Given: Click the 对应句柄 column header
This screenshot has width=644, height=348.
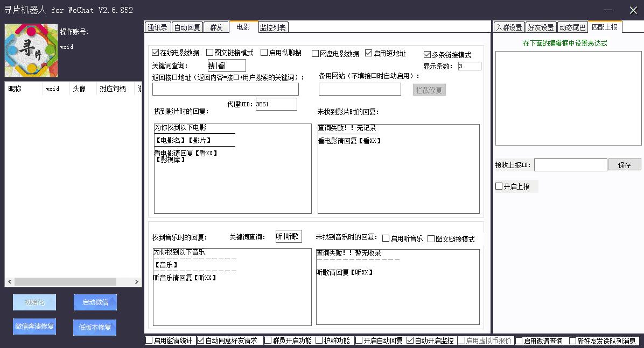Looking at the screenshot, I should point(115,89).
